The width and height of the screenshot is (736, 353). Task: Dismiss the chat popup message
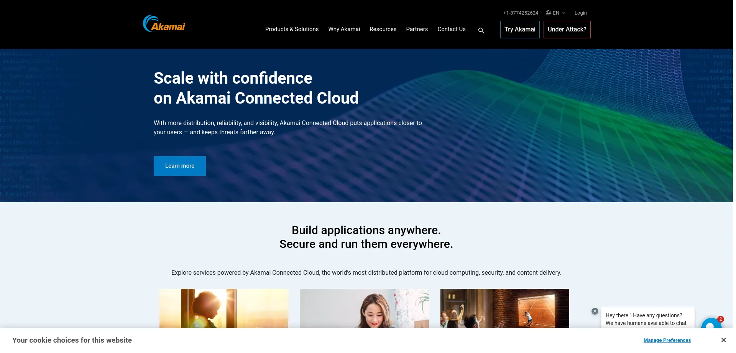pyautogui.click(x=595, y=311)
